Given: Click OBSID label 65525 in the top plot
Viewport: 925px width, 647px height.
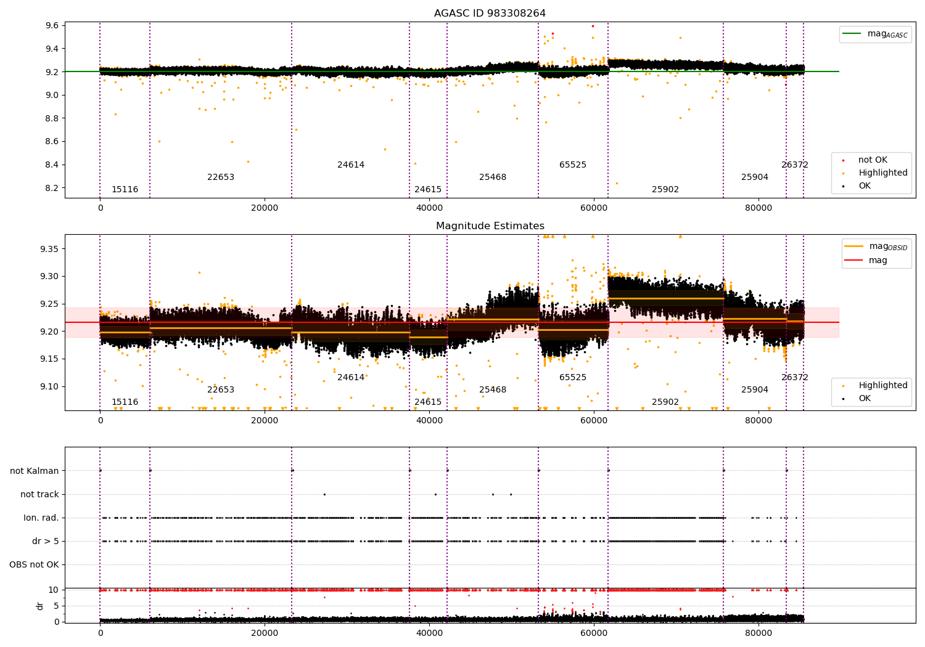Looking at the screenshot, I should pyautogui.click(x=573, y=165).
